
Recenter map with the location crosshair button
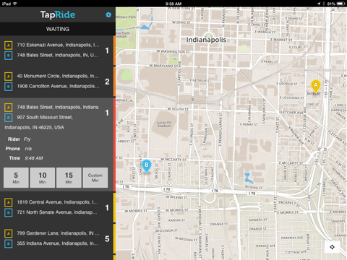[x=332, y=247]
